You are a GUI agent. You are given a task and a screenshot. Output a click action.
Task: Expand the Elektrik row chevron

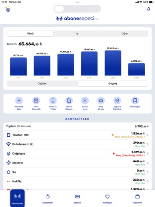148,163
